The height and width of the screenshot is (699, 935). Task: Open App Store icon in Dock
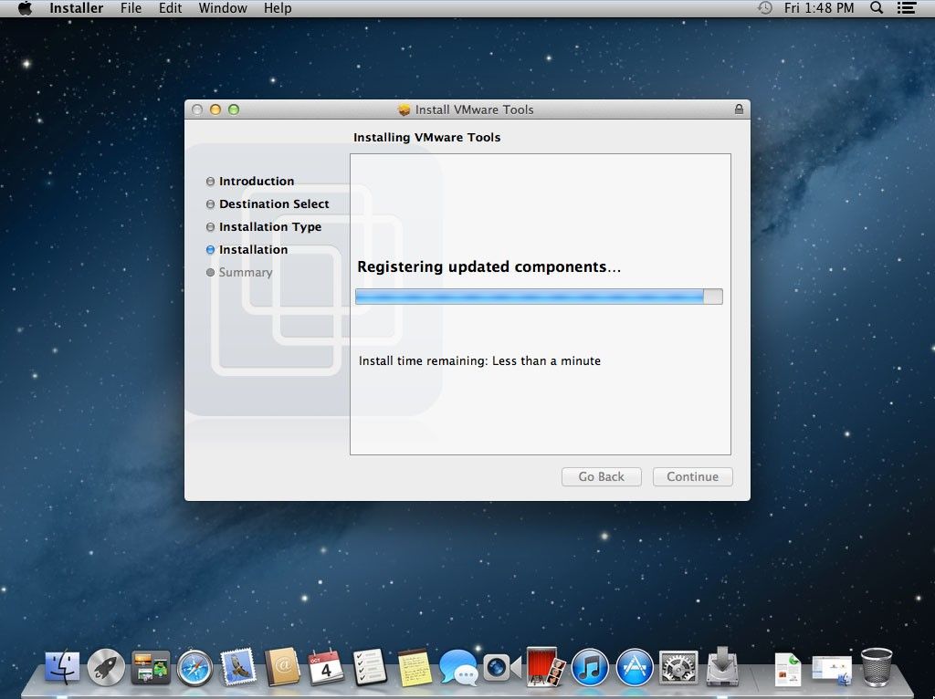(635, 667)
